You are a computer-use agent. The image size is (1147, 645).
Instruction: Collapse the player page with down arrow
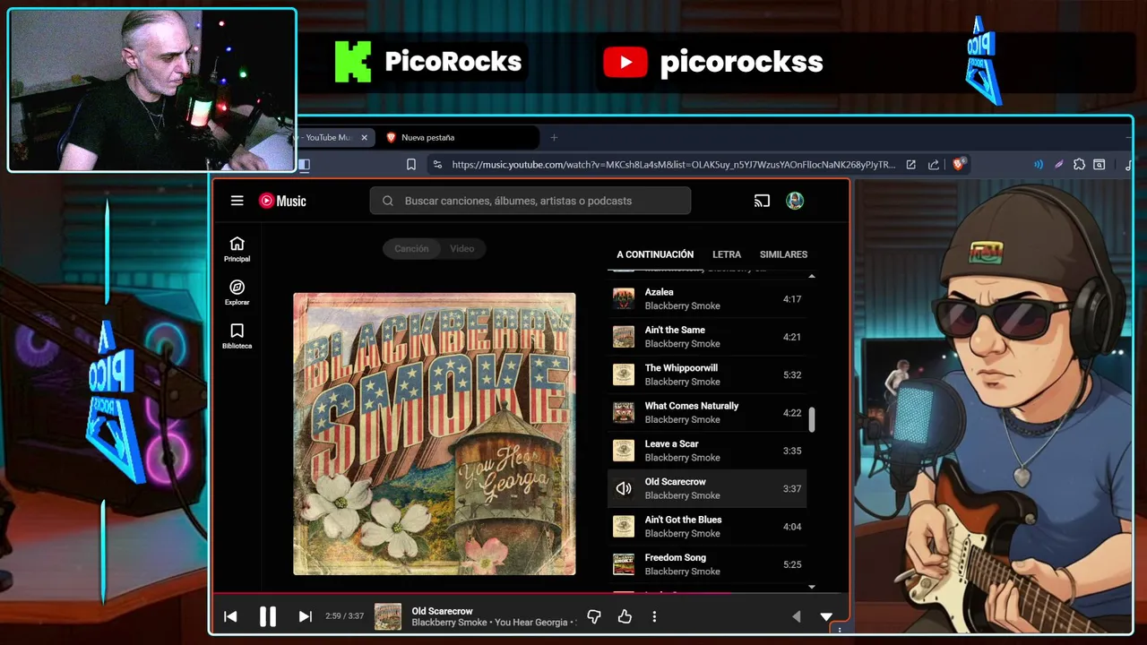[826, 616]
